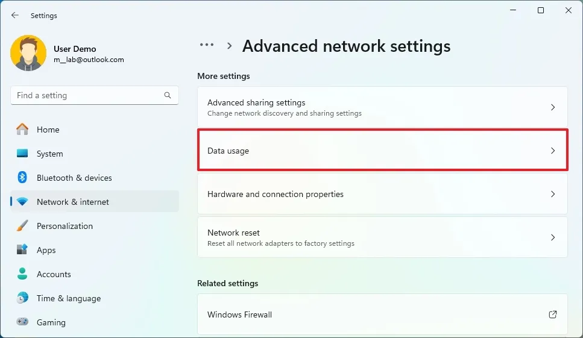Click the System monitor icon
This screenshot has width=583, height=338.
tap(22, 154)
